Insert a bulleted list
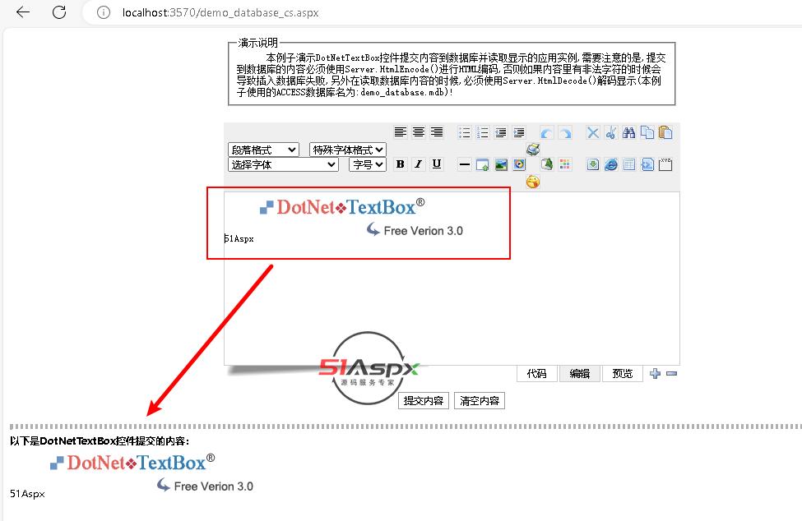The height and width of the screenshot is (521, 802). coord(465,133)
